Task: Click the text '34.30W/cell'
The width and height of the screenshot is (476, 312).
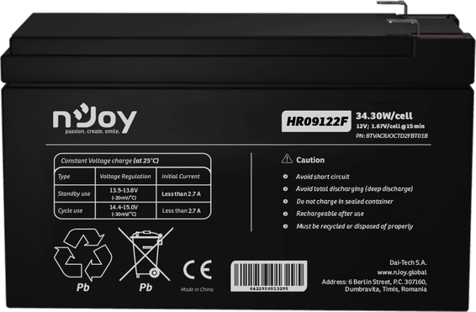Action: pyautogui.click(x=384, y=116)
